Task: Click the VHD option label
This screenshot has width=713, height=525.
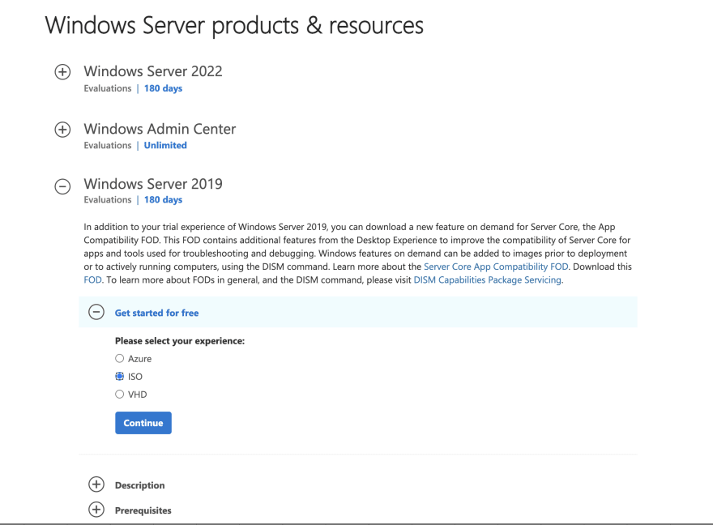Action: pyautogui.click(x=137, y=395)
